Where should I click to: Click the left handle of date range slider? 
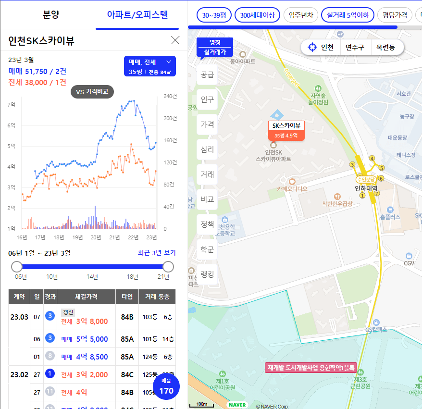(x=17, y=267)
